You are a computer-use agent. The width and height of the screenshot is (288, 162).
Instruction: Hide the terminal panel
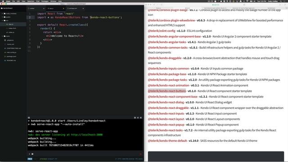point(138,117)
